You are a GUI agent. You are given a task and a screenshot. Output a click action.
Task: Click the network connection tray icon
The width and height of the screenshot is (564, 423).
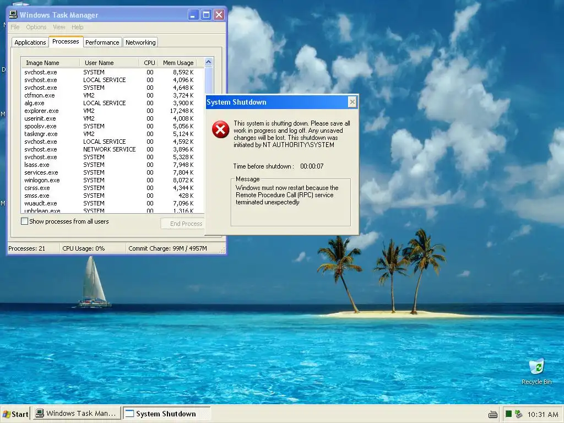[518, 414]
